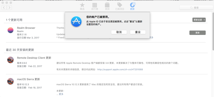Click the vertical scrollbar on the right
214x97 pixels.
click(213, 31)
